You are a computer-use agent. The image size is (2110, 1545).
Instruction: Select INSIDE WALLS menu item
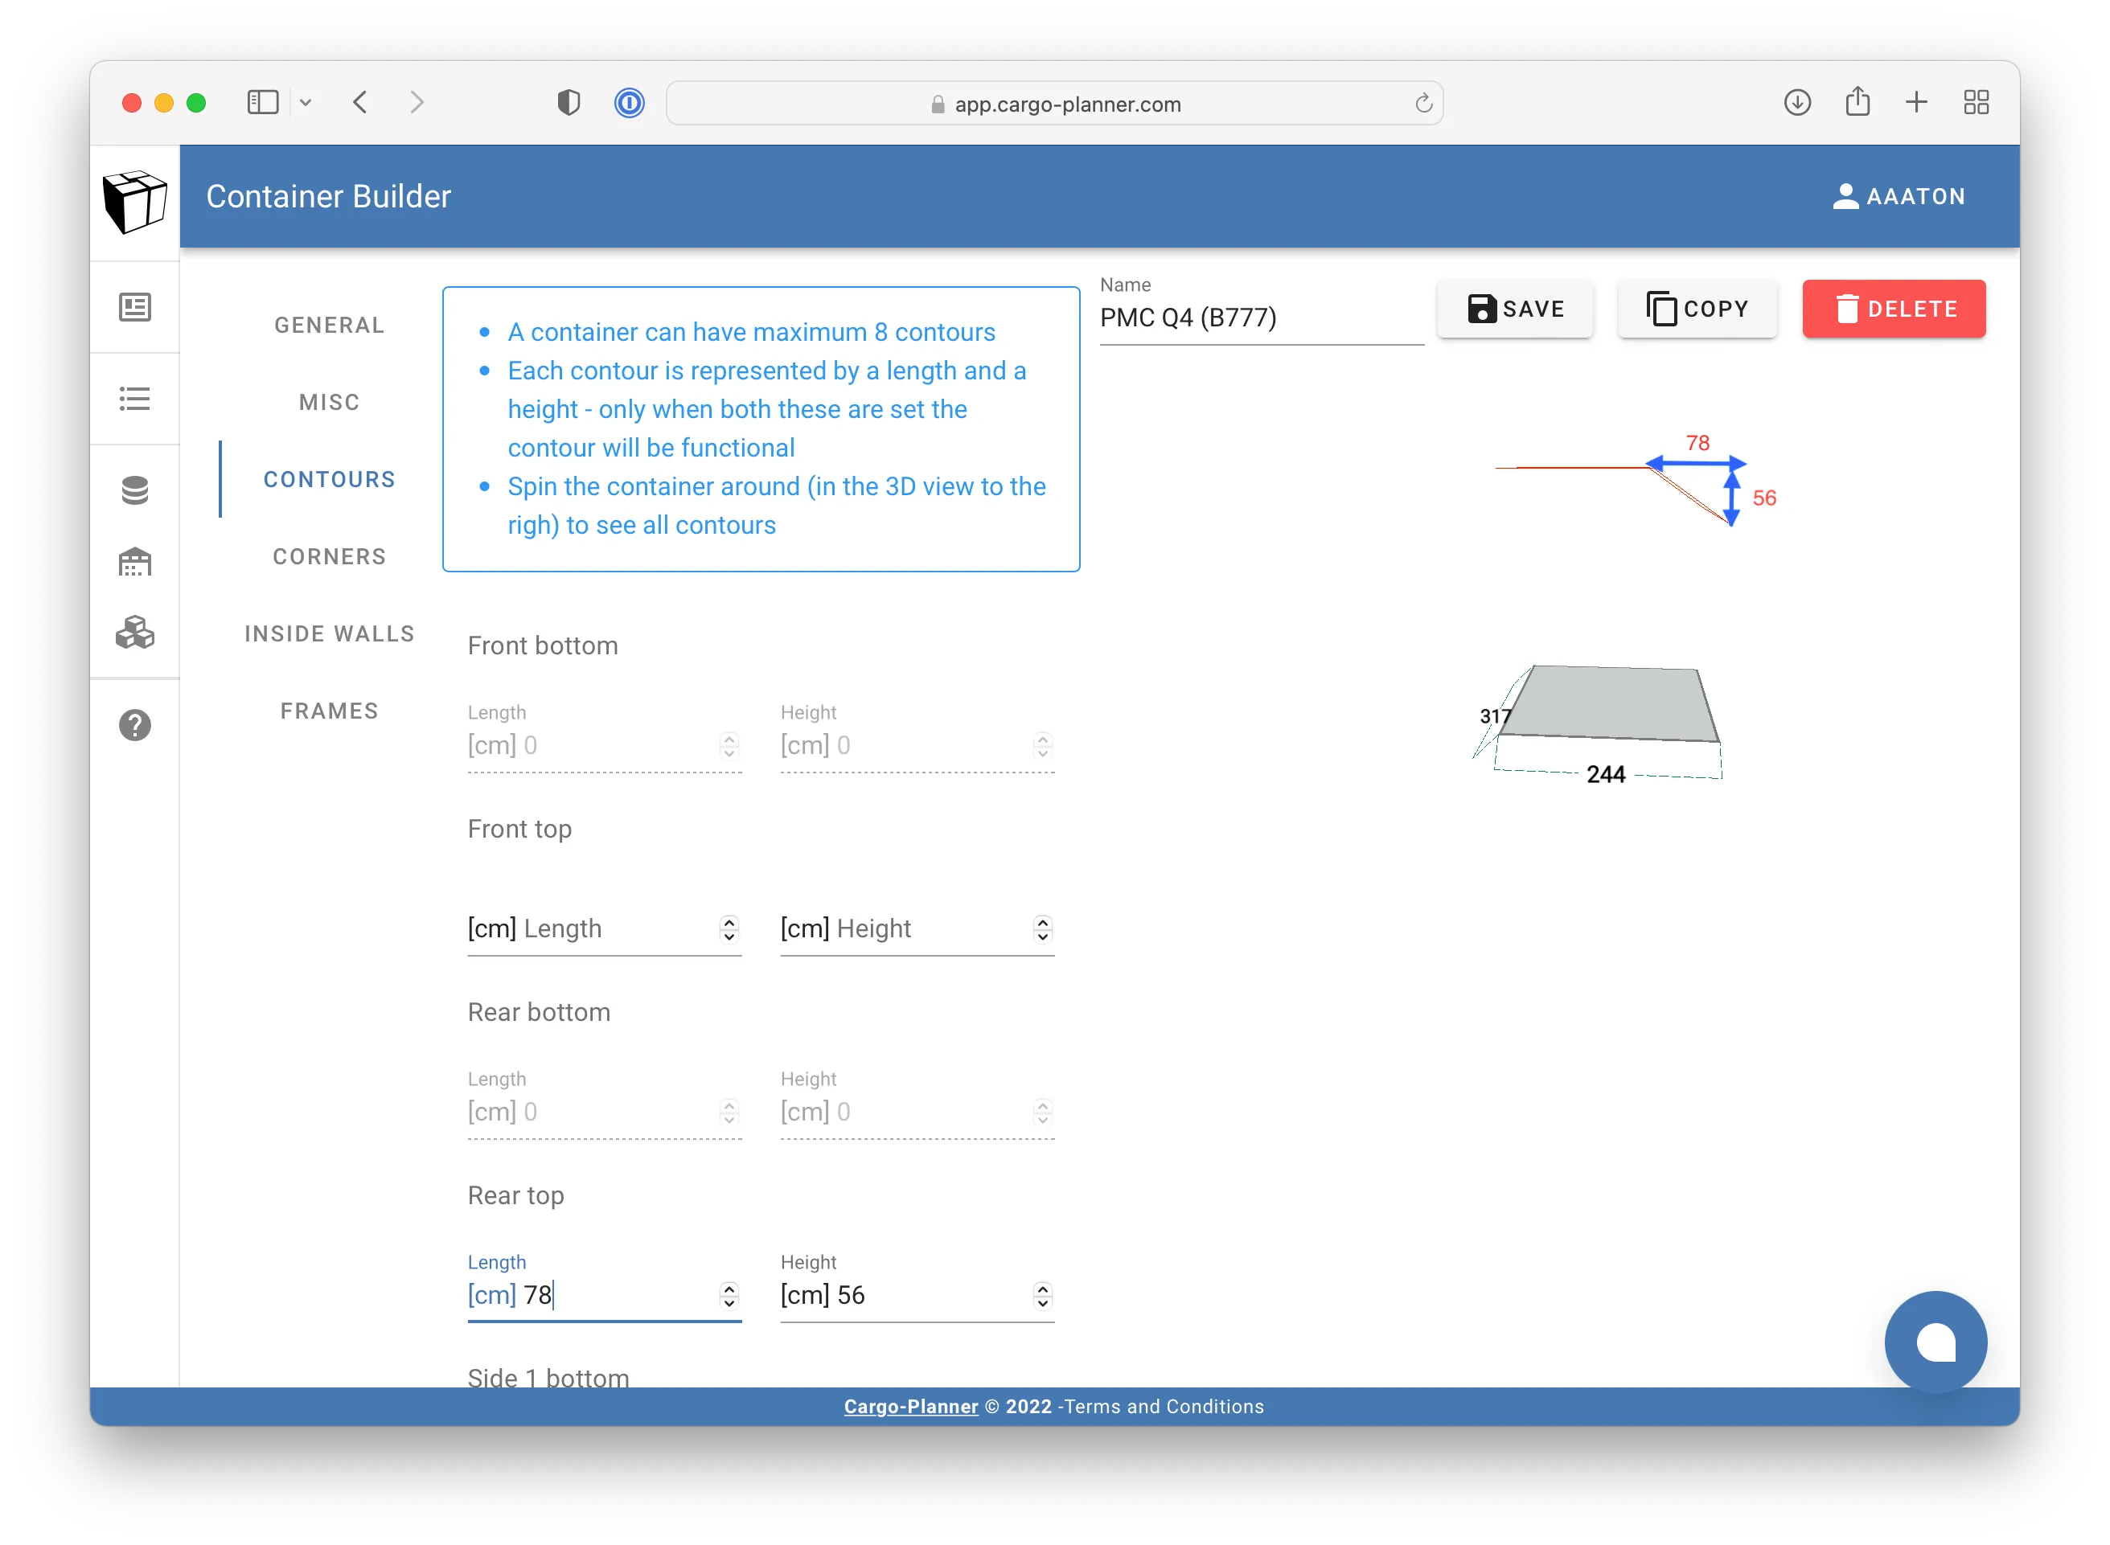click(x=329, y=634)
